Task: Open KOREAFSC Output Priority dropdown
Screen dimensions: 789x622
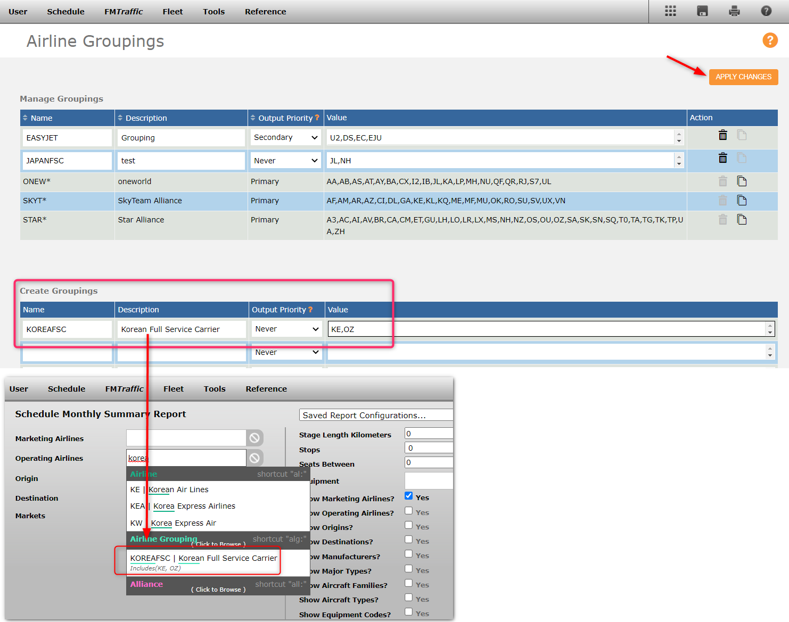Action: coord(287,329)
